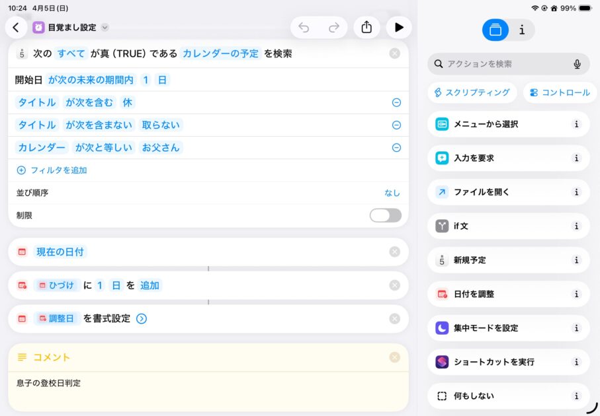
Task: Click the アクションを検索 search field
Action: point(503,64)
